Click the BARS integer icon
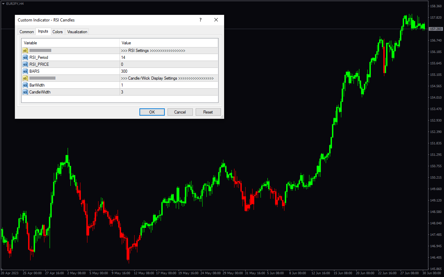The width and height of the screenshot is (444, 277). 25,71
